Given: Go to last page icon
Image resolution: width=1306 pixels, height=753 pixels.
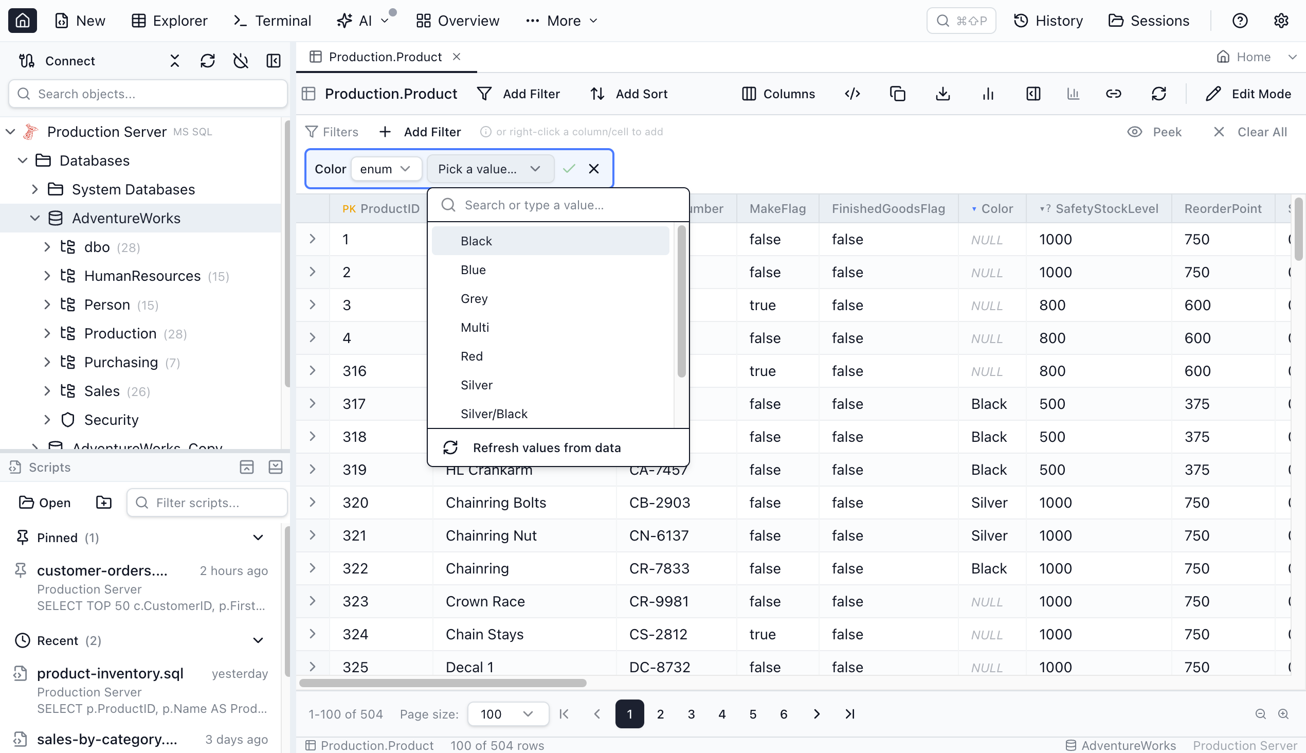Looking at the screenshot, I should click(849, 714).
